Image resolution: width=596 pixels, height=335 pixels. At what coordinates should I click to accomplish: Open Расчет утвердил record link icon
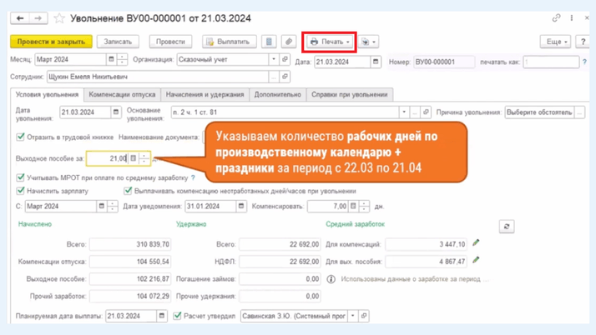364,316
